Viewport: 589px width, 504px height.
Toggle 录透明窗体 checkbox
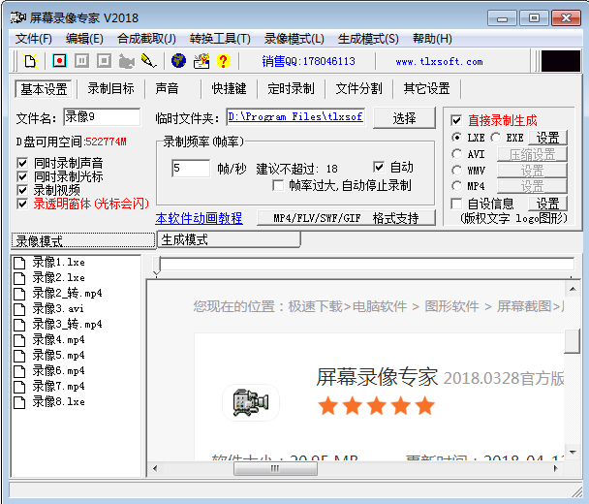tap(22, 204)
